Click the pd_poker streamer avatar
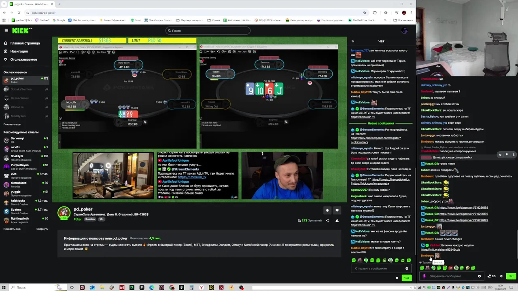This screenshot has width=518, height=291. pyautogui.click(x=64, y=213)
